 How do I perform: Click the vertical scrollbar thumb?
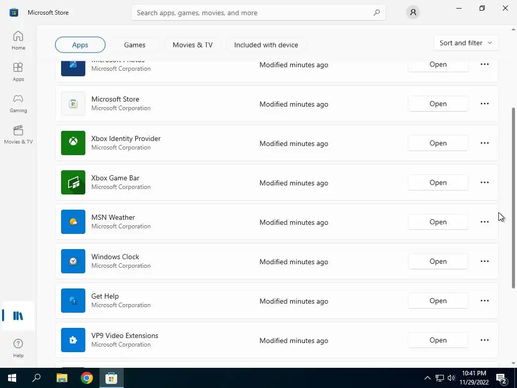tap(513, 198)
